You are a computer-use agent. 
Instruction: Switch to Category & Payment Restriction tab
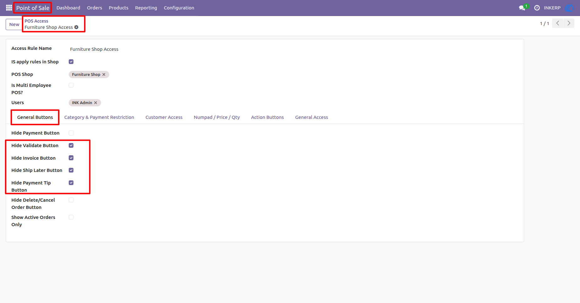(x=99, y=117)
